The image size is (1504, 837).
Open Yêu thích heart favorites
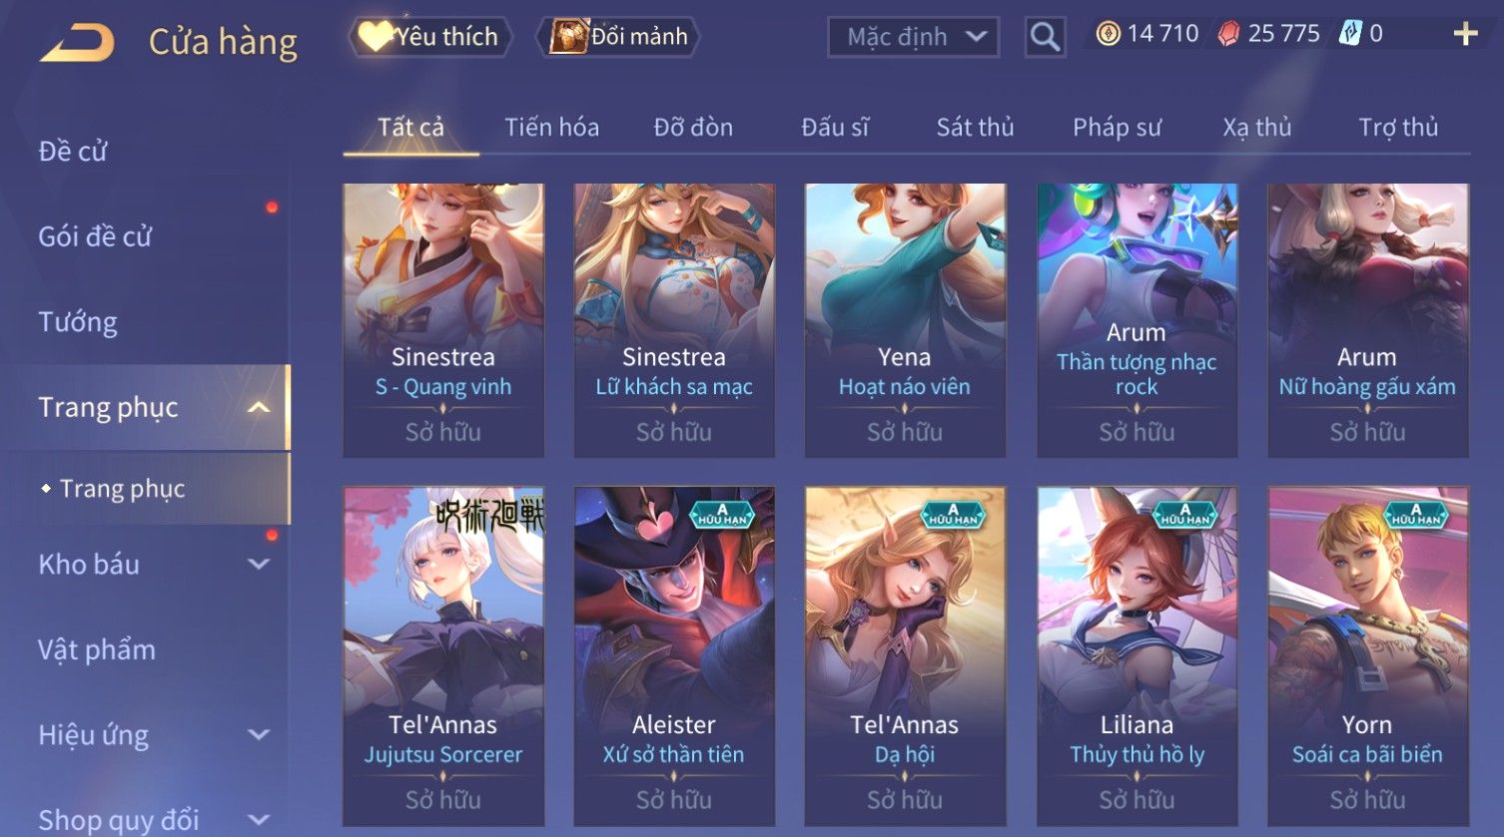tap(430, 37)
